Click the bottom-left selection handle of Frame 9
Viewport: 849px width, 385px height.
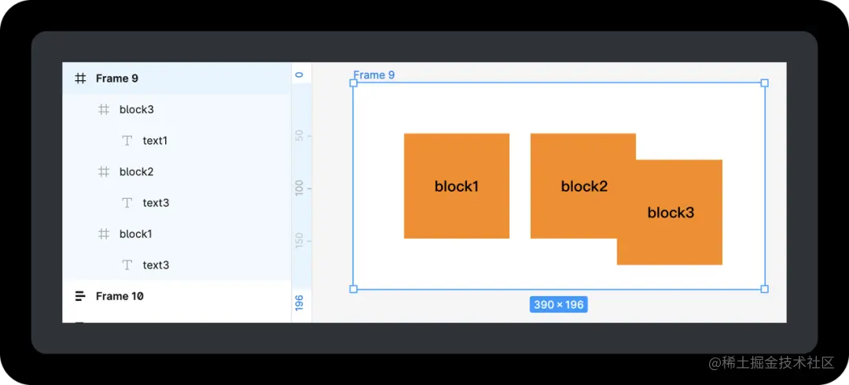[353, 289]
